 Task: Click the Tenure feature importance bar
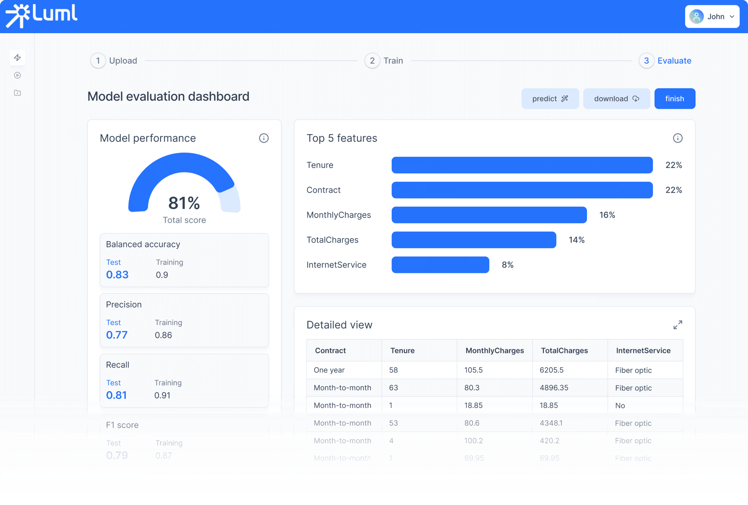522,165
